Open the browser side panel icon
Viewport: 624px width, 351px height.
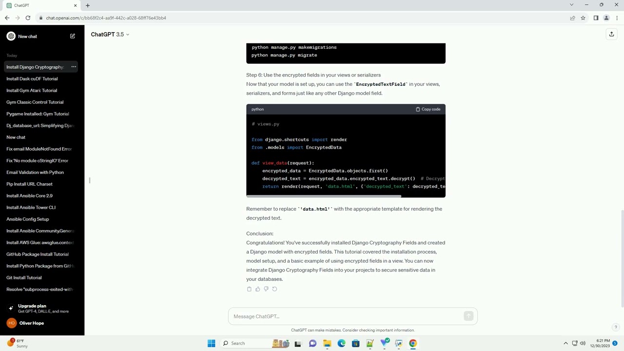coord(596,18)
